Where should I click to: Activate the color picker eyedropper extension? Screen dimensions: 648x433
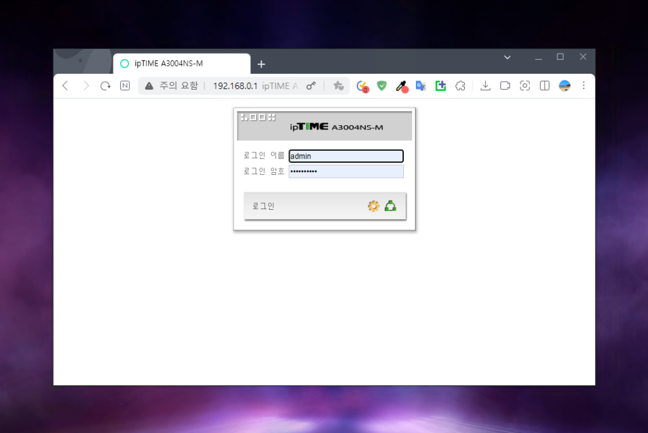coord(402,86)
